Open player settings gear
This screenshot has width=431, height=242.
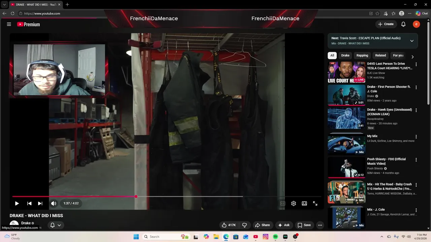tap(294, 203)
